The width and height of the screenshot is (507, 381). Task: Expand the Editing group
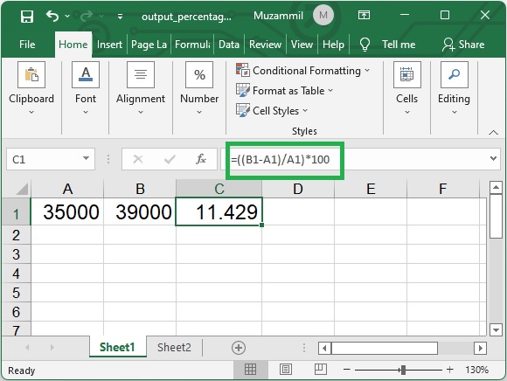click(x=454, y=88)
